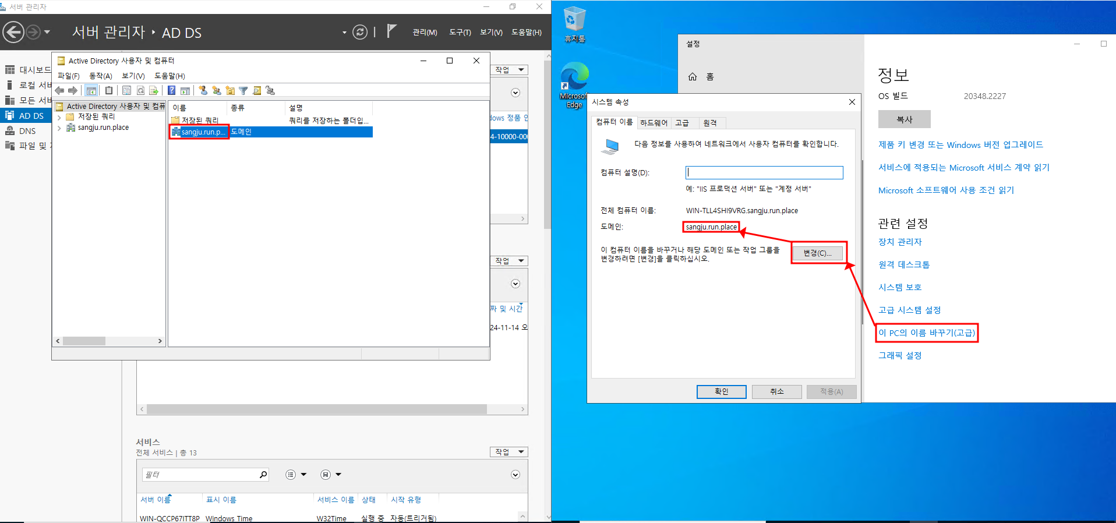Viewport: 1116px width, 523px height.
Task: Click the create new user icon
Action: point(203,90)
